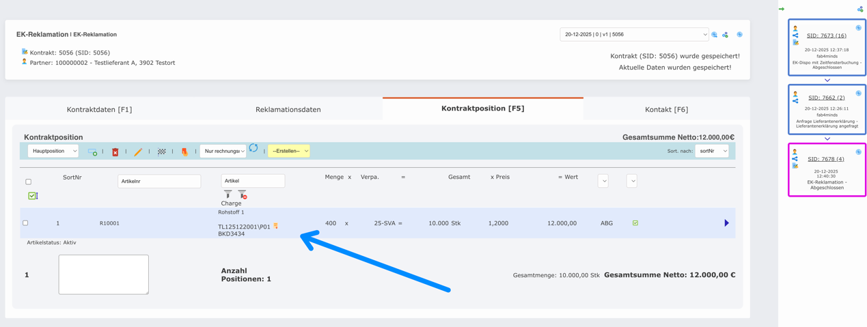Open the yellow --Erstellen-- dropdown
This screenshot has width=867, height=327.
[289, 151]
